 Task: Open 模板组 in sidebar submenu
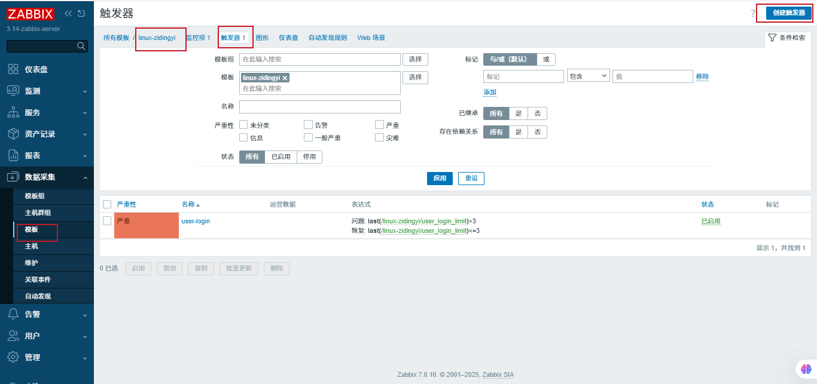pos(35,196)
